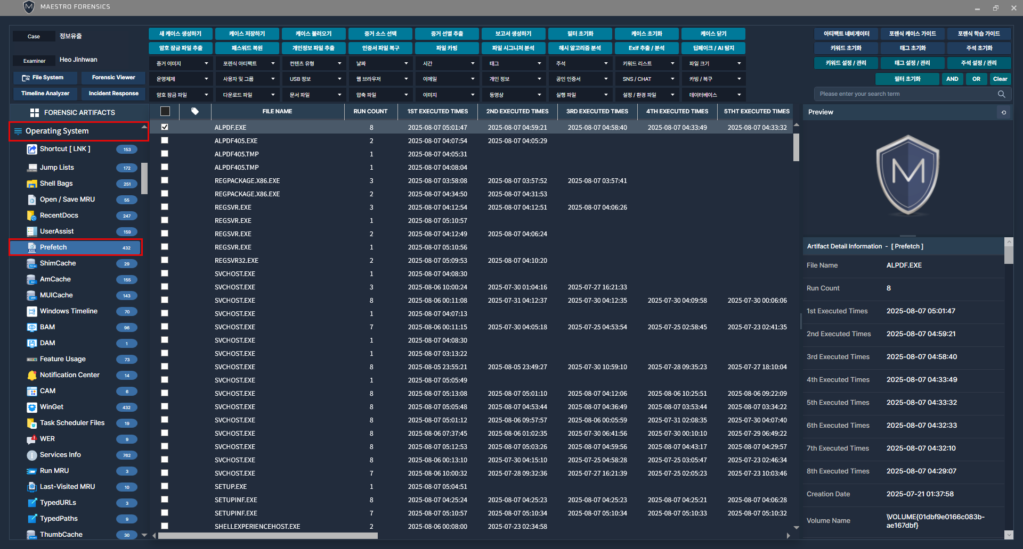Uncheck the ALPDF.EXE row checkbox
This screenshot has height=549, width=1023.
[x=165, y=127]
